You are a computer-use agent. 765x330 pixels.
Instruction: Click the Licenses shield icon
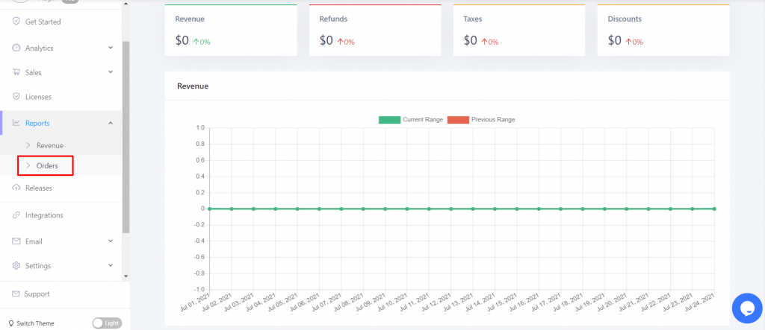coord(16,96)
